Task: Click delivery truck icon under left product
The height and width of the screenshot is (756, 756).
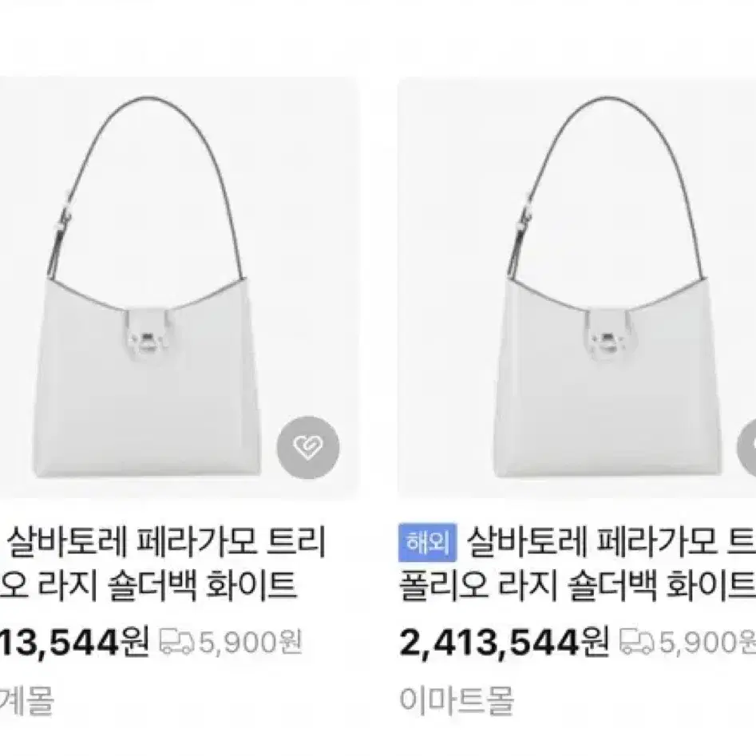Action: pos(177,643)
